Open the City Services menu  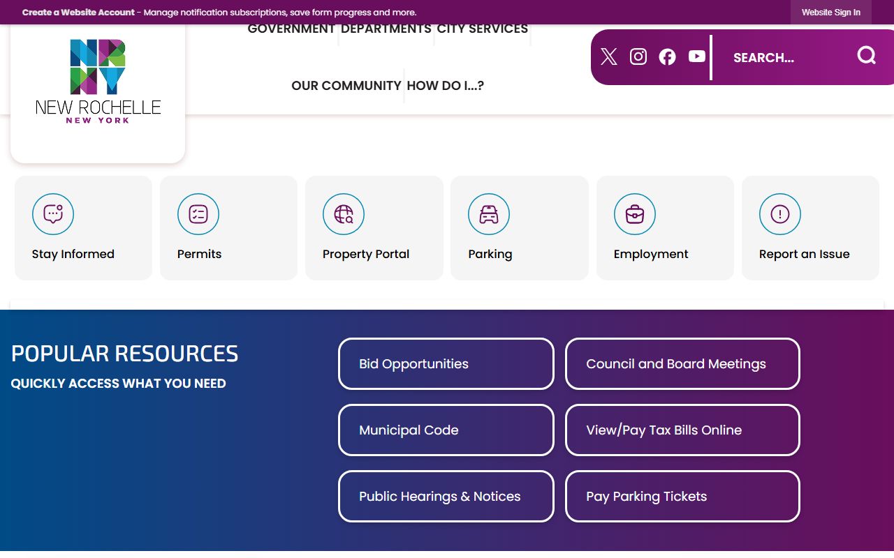[483, 29]
